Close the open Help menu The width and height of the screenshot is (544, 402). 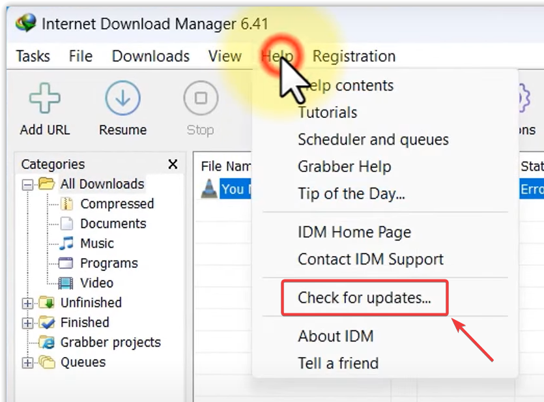[278, 56]
